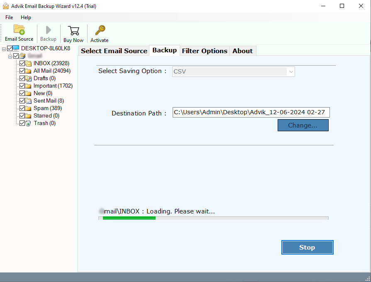Click the Change... destination button
Screen dimensions: 371x282
[x=303, y=125]
